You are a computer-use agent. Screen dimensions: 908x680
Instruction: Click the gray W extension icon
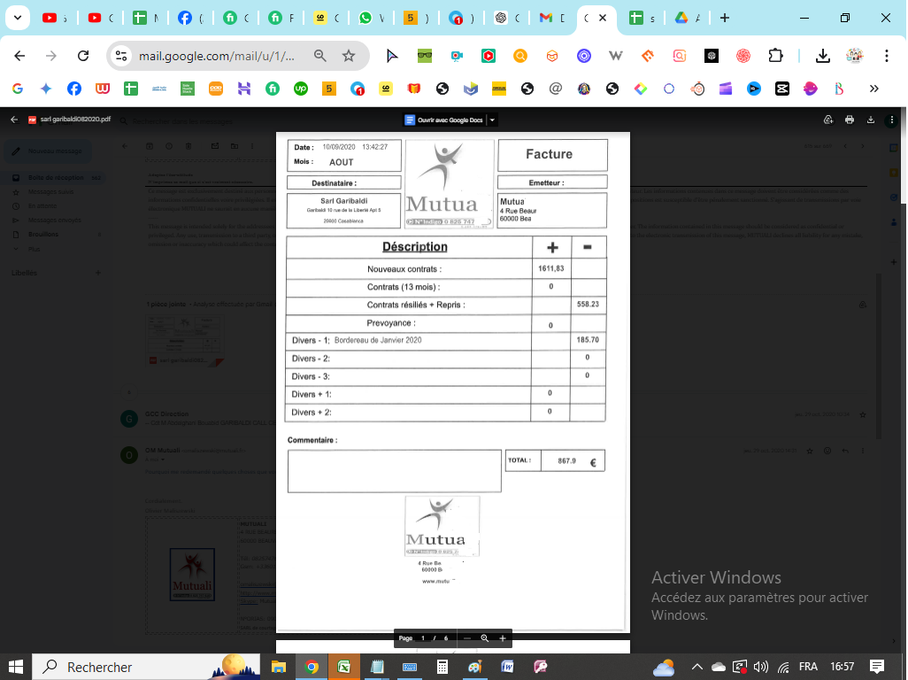[616, 56]
